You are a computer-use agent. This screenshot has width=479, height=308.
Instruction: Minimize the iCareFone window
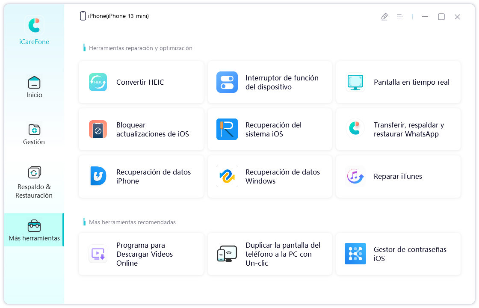pos(425,17)
